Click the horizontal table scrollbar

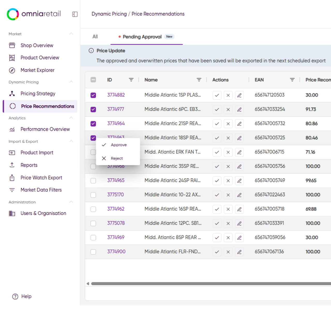point(211,284)
